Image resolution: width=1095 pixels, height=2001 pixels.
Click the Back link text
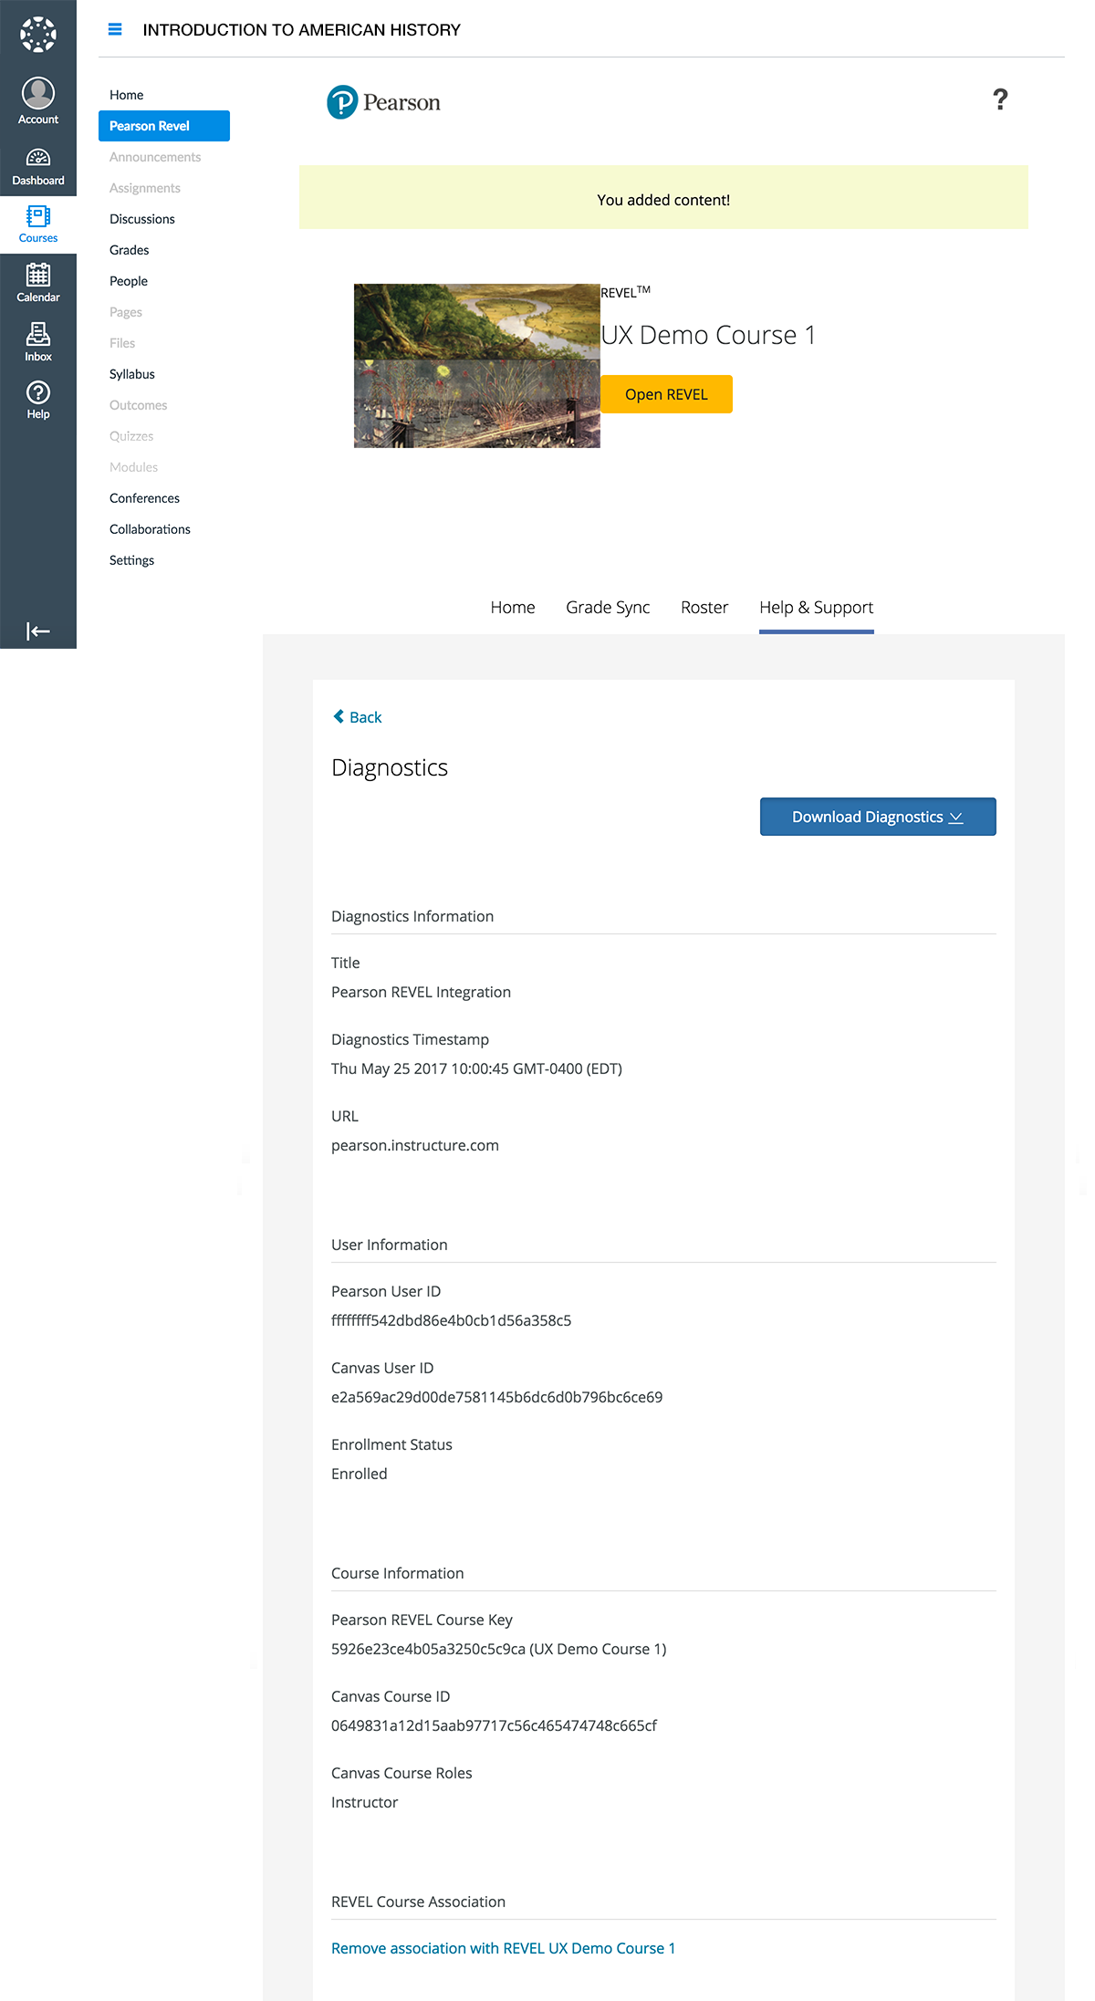click(366, 717)
